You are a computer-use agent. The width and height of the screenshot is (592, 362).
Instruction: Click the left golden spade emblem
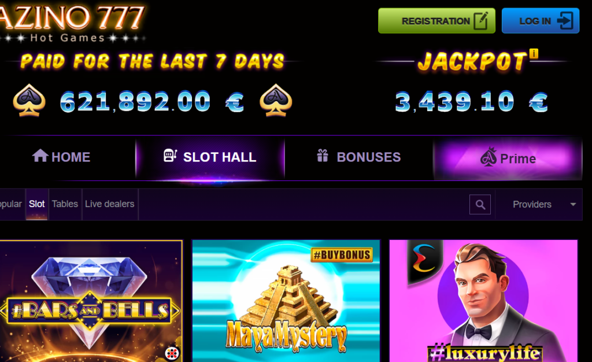coord(29,100)
